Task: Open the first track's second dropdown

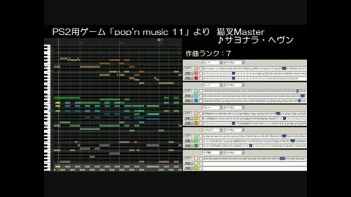Action: (x=234, y=62)
